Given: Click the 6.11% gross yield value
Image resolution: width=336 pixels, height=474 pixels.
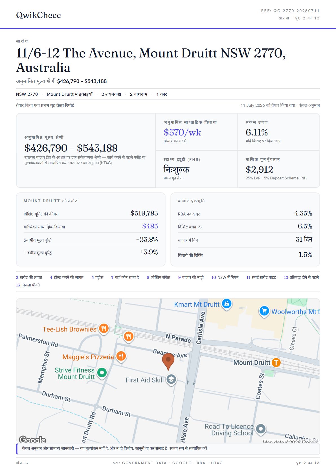Looking at the screenshot, I should [x=257, y=132].
